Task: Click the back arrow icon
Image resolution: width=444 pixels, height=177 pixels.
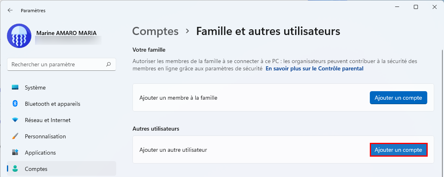Action: tap(10, 11)
